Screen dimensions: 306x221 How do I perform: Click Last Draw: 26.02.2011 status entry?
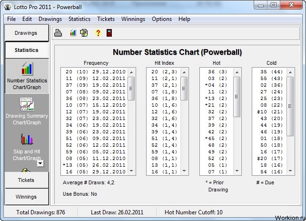click(117, 212)
